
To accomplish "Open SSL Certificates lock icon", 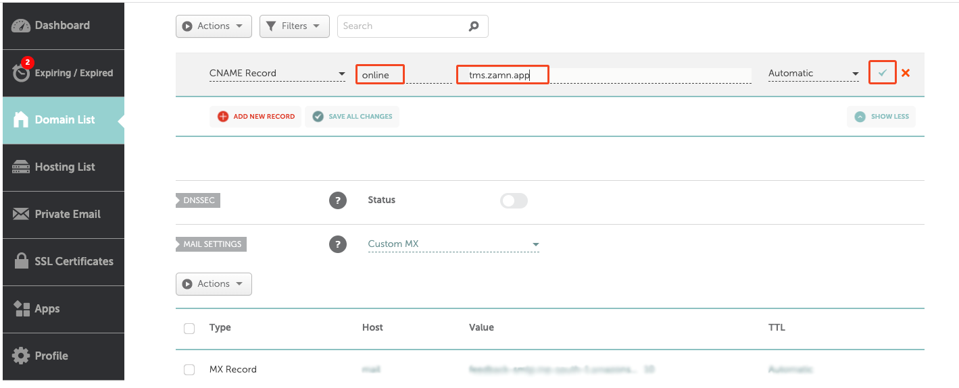I will click(22, 261).
